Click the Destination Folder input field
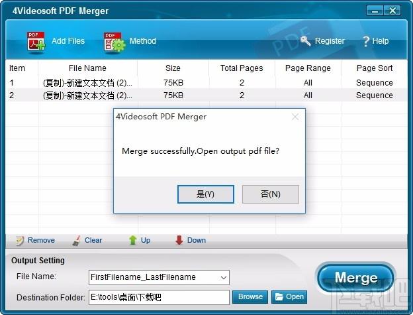This screenshot has width=413, height=315. [159, 297]
